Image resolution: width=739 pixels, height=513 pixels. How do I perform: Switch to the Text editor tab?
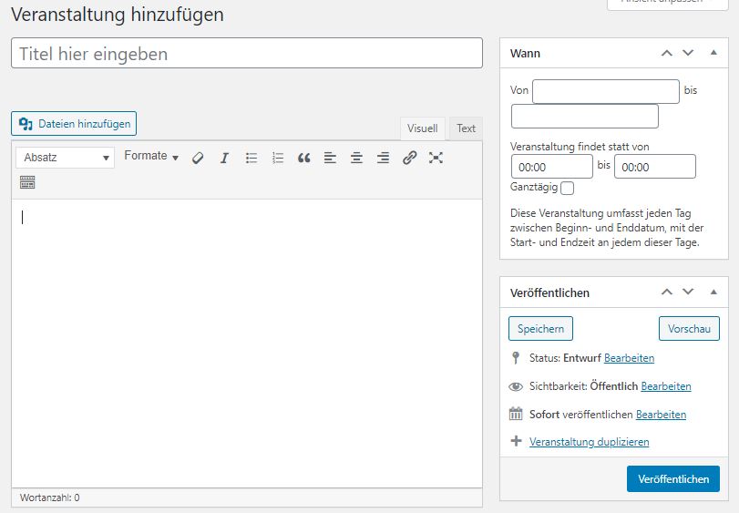[466, 128]
